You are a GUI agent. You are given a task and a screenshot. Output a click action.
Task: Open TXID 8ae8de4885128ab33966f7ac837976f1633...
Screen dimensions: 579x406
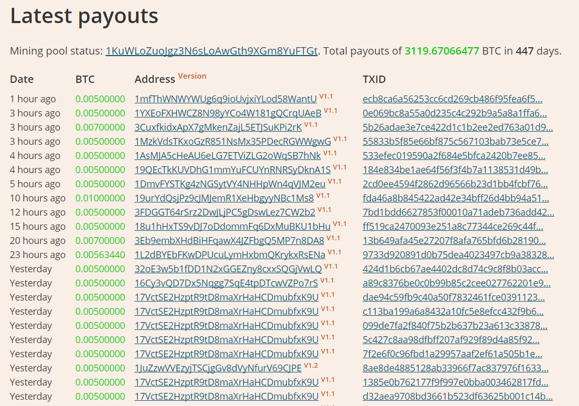[455, 368]
